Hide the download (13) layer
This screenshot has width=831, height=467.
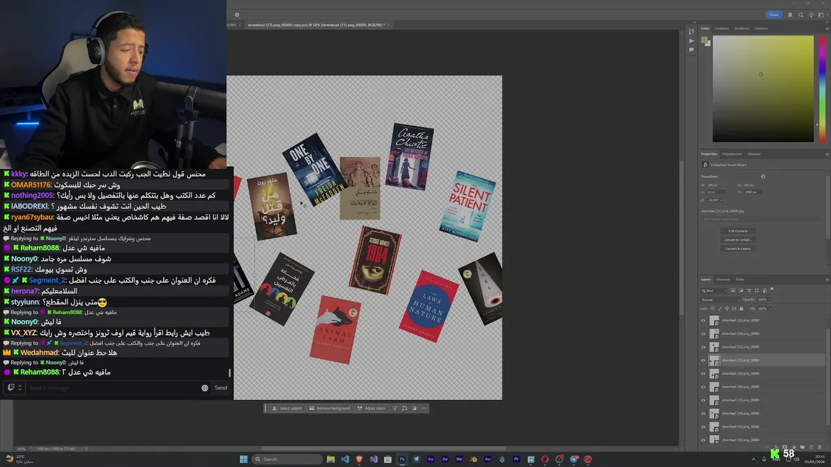(x=703, y=400)
